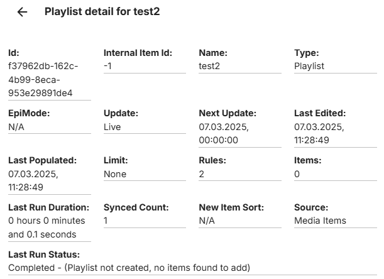
Task: Click the Update field showing Live
Action: pyautogui.click(x=112, y=126)
